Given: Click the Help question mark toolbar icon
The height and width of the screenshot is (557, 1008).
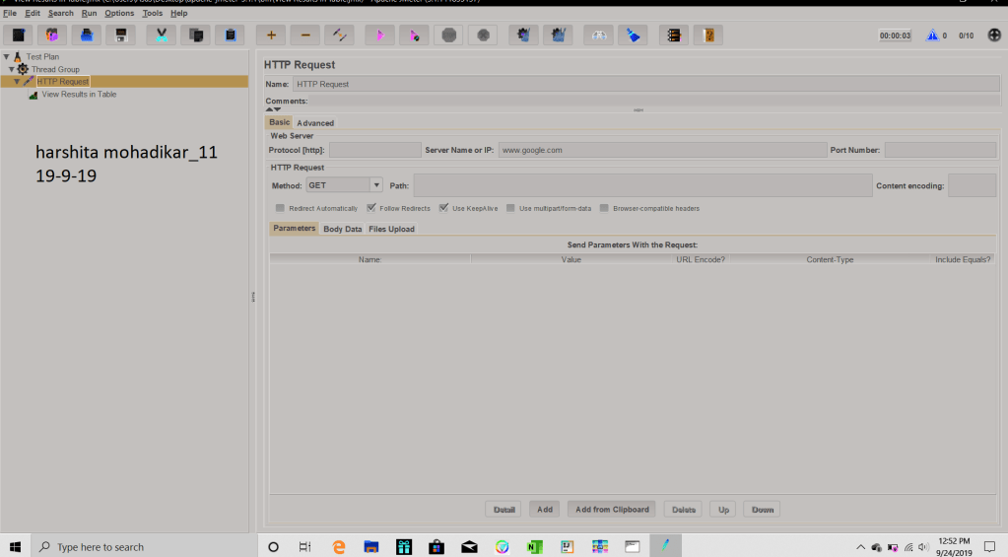Looking at the screenshot, I should pos(707,35).
